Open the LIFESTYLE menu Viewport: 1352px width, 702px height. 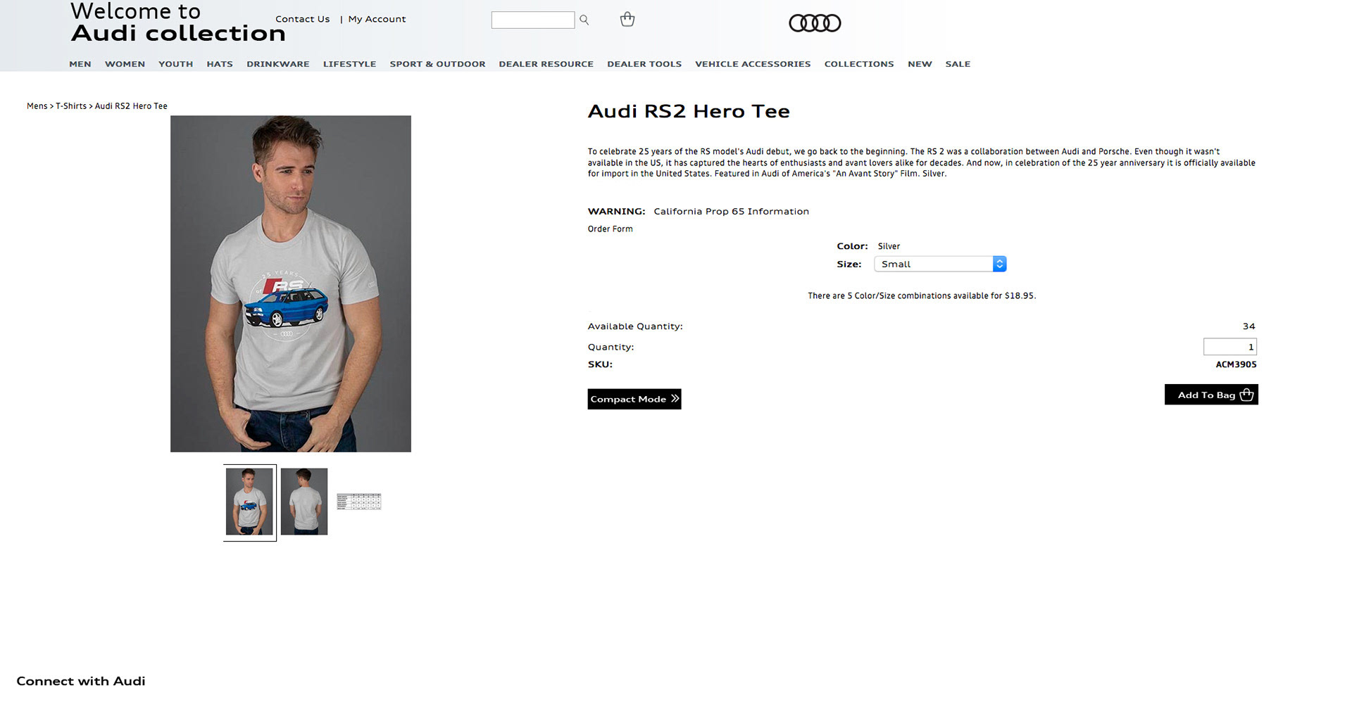[x=349, y=64]
